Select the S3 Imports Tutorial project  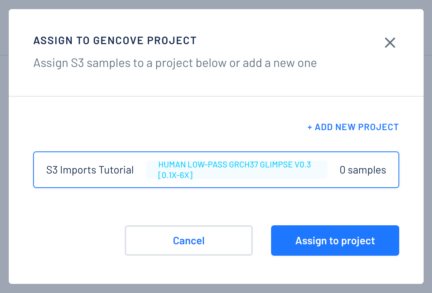[x=216, y=169]
